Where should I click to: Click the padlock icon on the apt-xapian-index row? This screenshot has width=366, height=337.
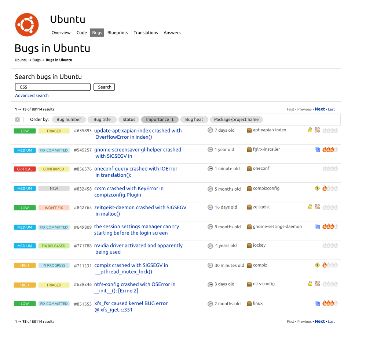coord(310,130)
